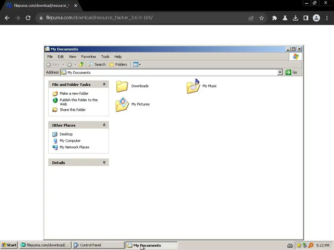Screen dimensions: 334x250
Task: Click the 5:12 PM taskbar clock
Action: (x=323, y=245)
